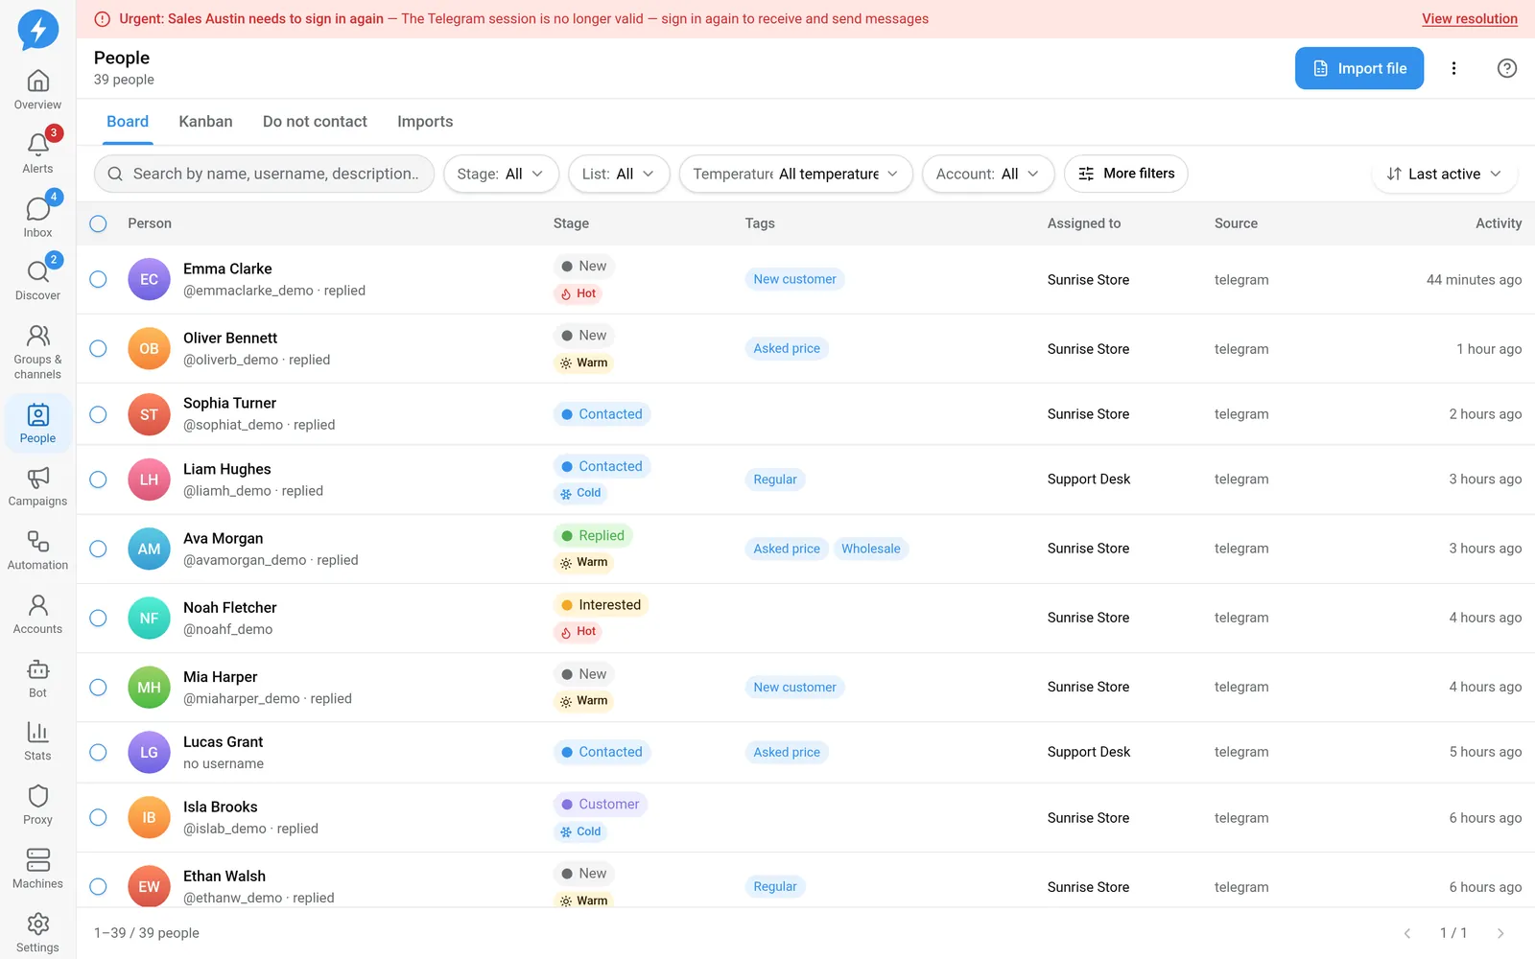1535x959 pixels.
Task: Click Ava Morgan's AM avatar
Action: pos(149,549)
